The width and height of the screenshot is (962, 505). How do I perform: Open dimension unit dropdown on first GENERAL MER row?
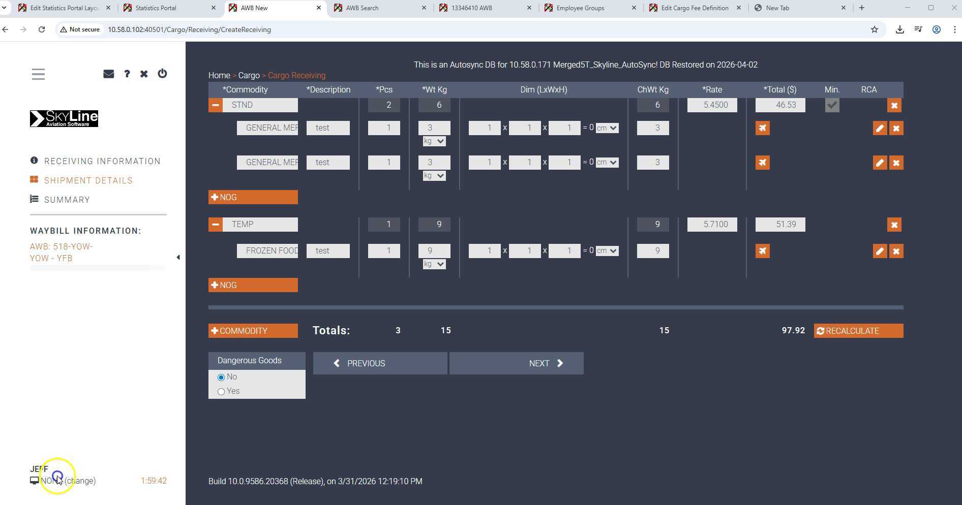tap(607, 128)
